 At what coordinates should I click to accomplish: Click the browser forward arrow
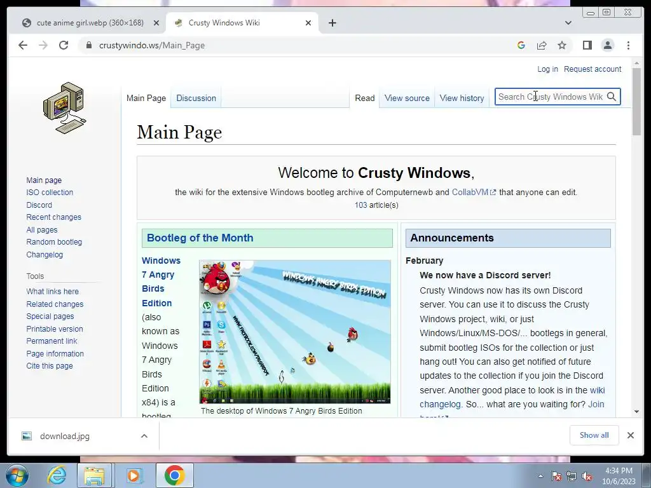click(43, 45)
